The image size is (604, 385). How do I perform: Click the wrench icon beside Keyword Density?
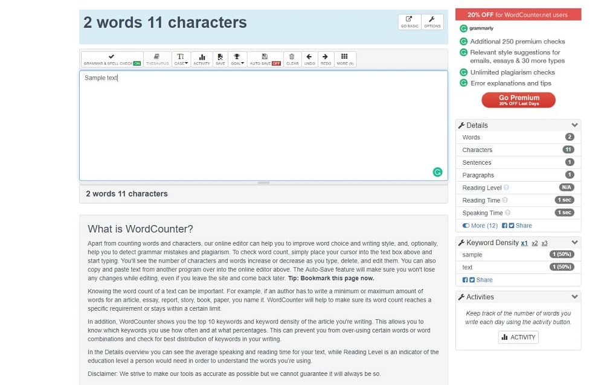coord(461,243)
